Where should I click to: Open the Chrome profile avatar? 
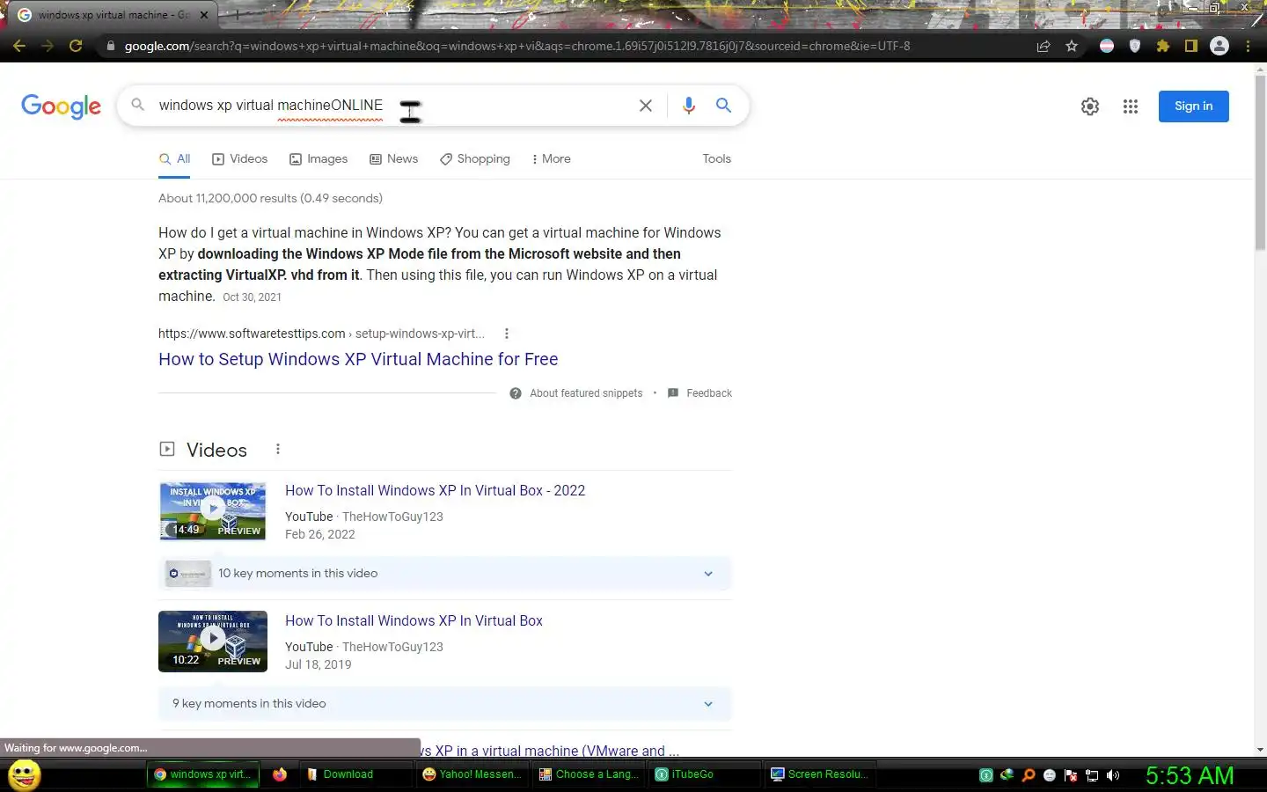[1219, 46]
